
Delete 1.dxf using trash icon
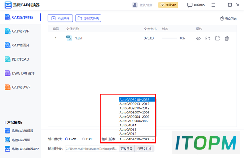[227, 38]
